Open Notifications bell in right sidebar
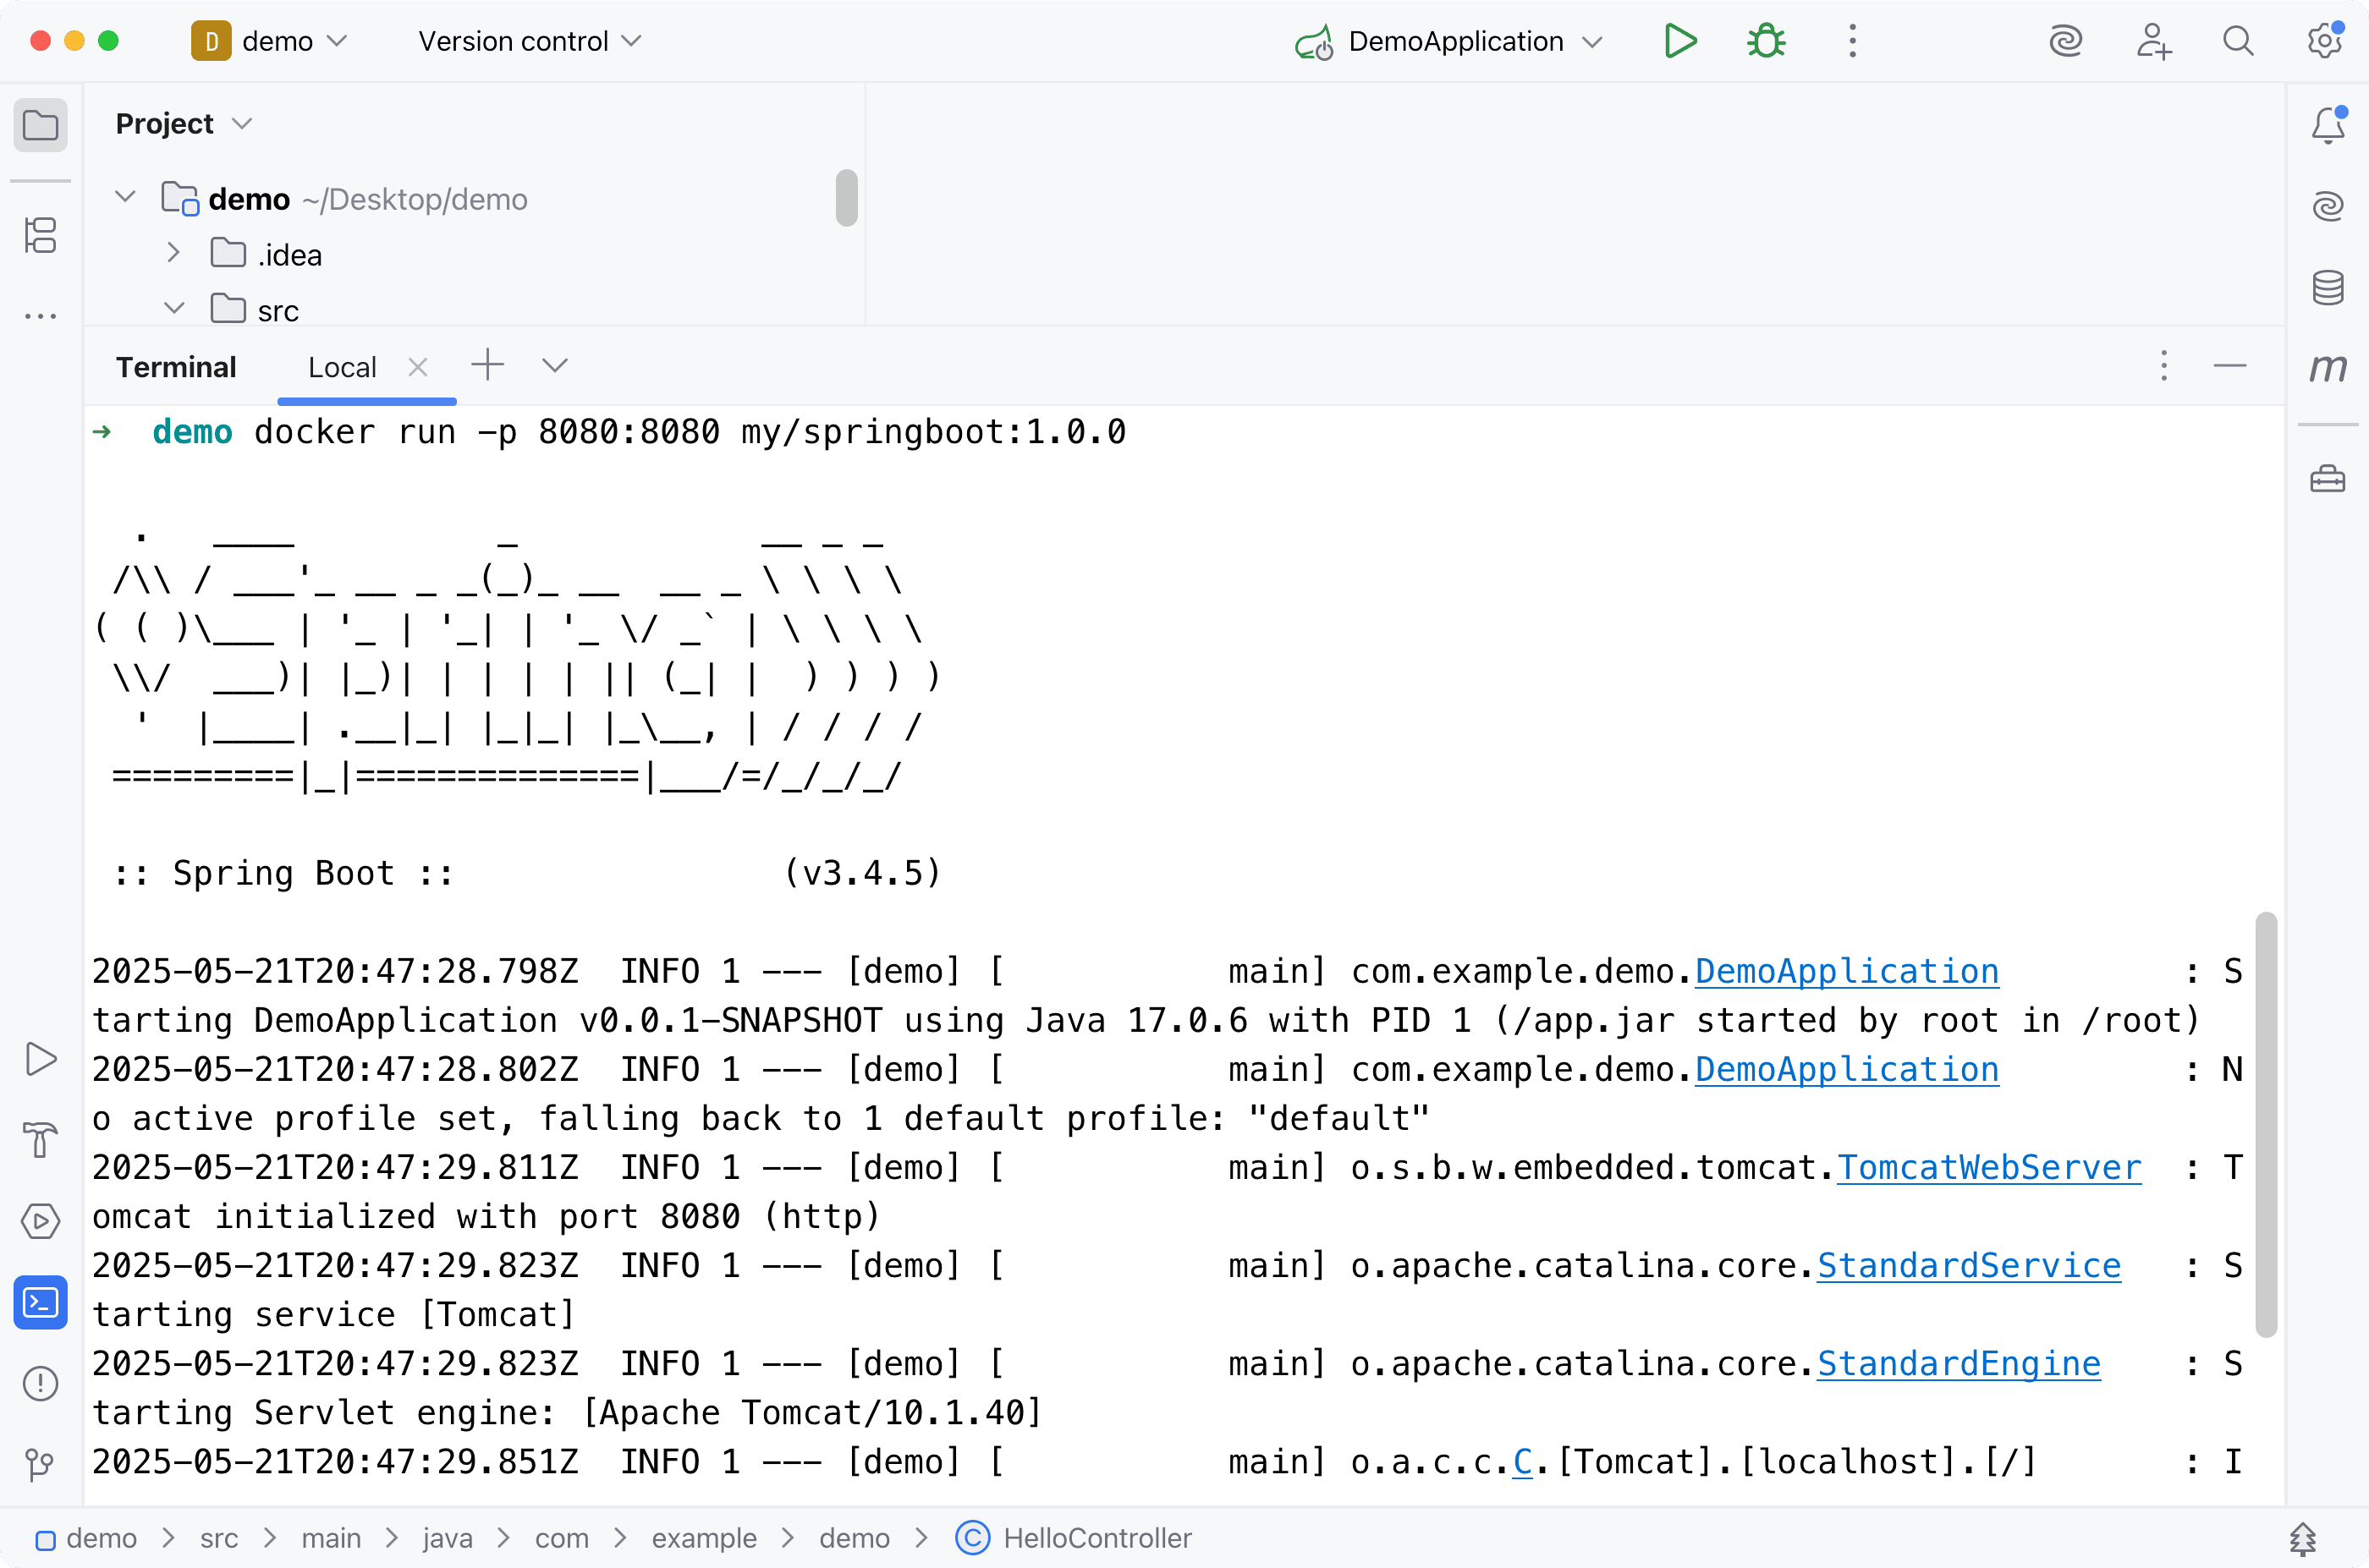 (2328, 126)
